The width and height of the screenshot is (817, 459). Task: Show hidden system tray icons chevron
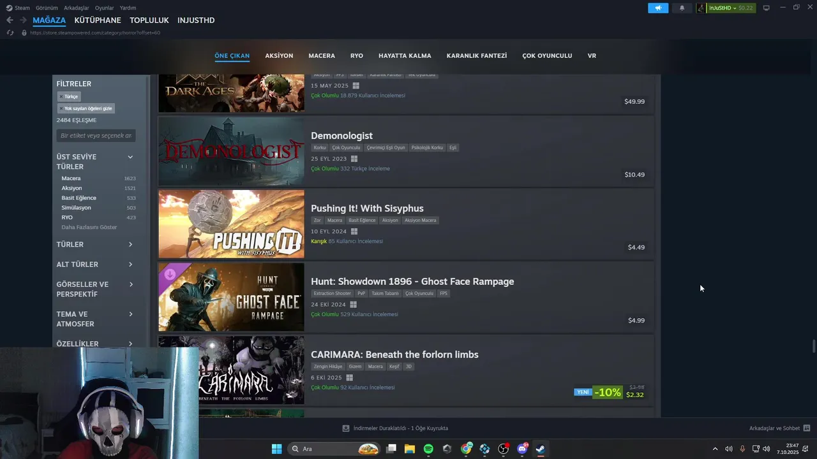pyautogui.click(x=715, y=449)
